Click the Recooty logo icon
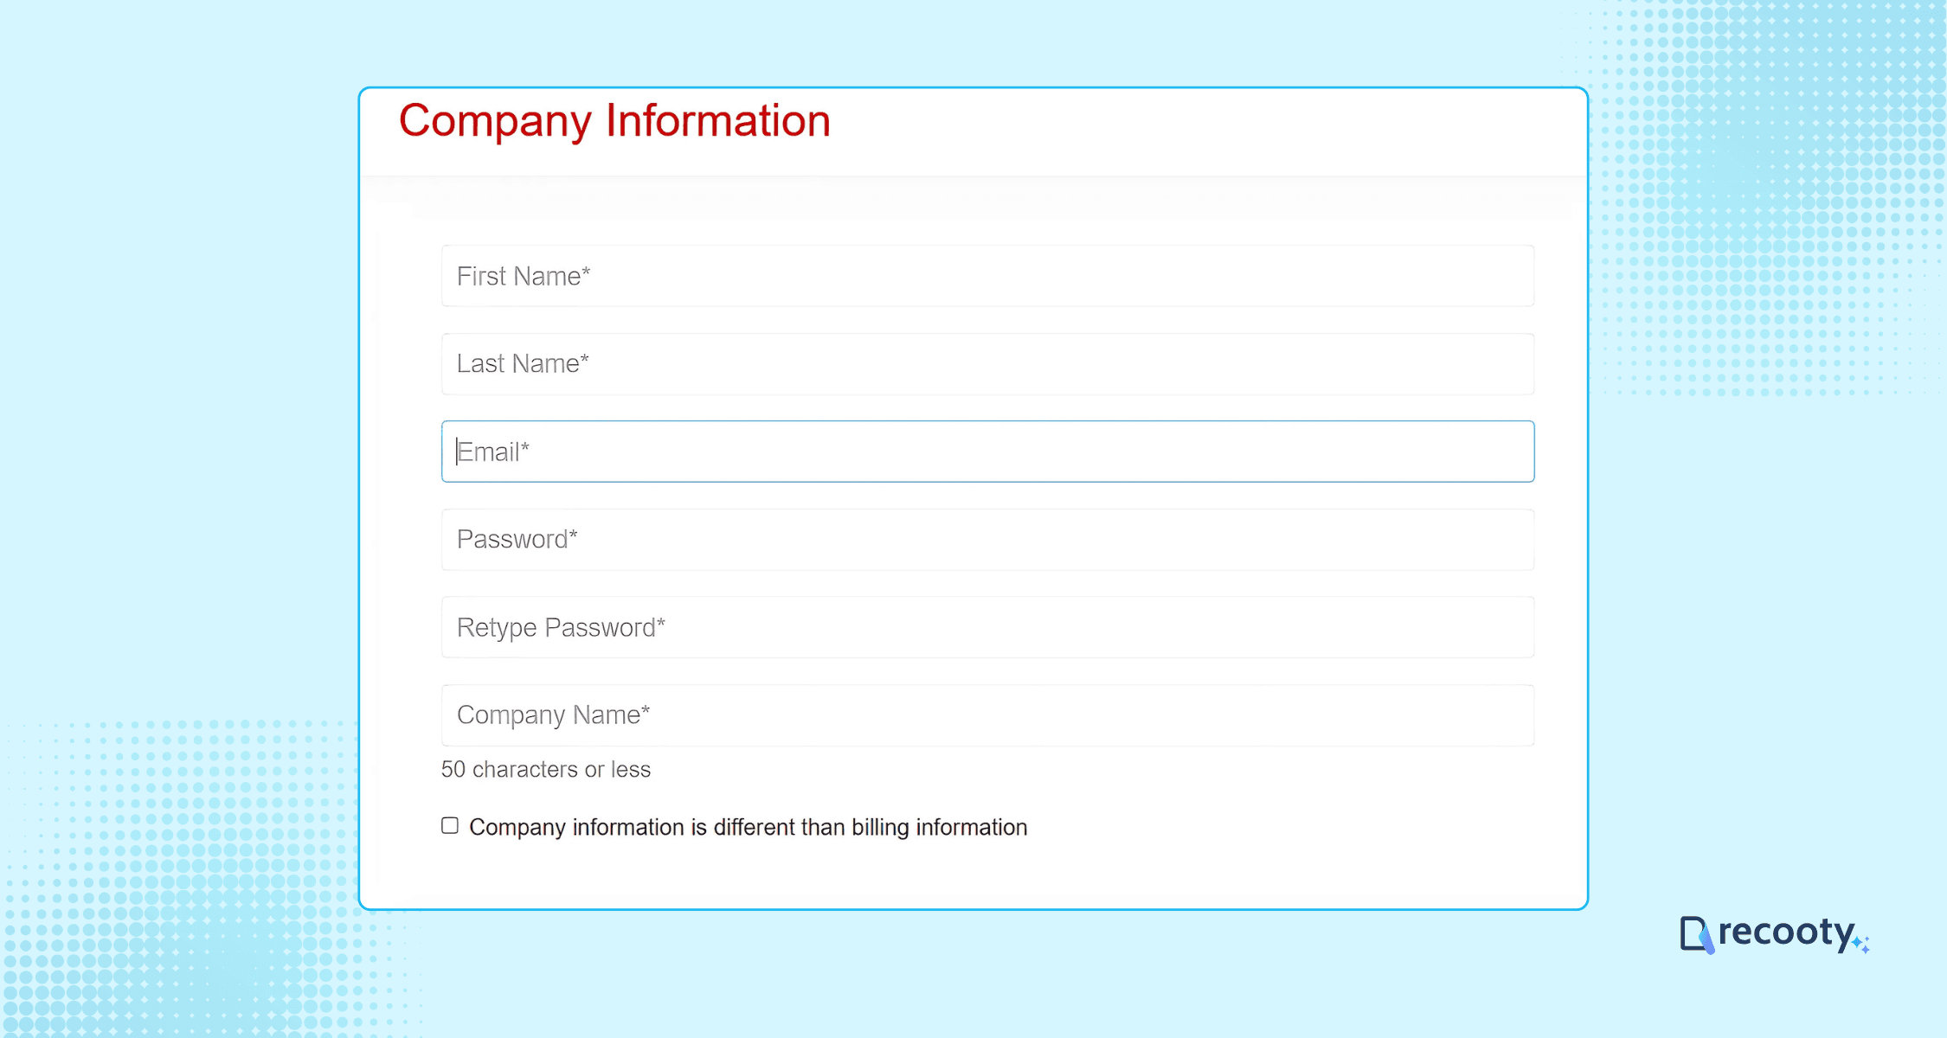The height and width of the screenshot is (1038, 1947). pos(1696,933)
